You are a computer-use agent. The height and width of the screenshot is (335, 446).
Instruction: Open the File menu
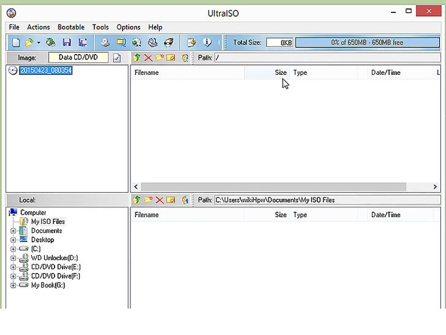14,27
